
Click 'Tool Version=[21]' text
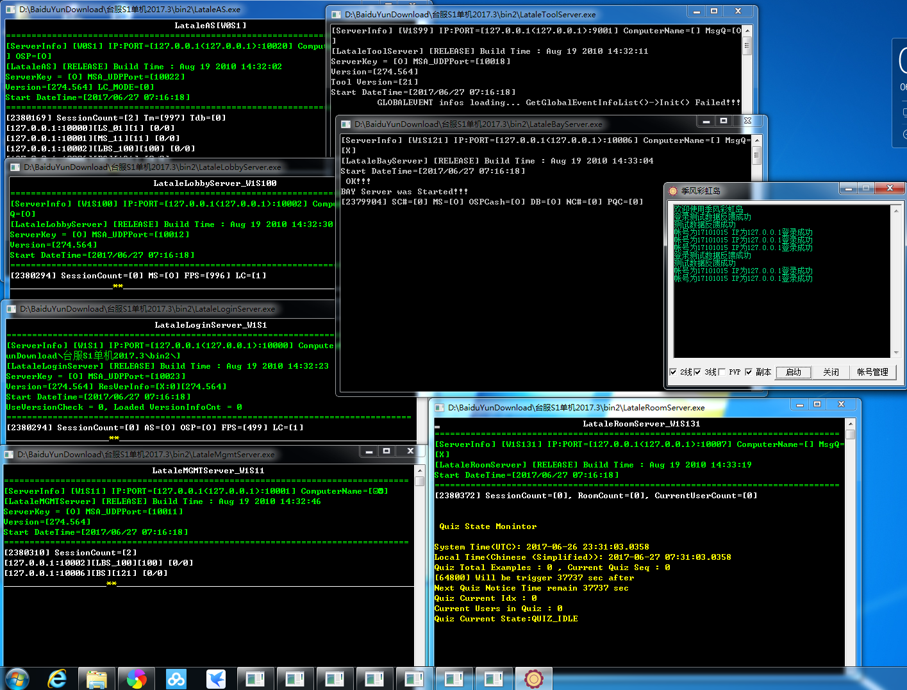tap(374, 82)
